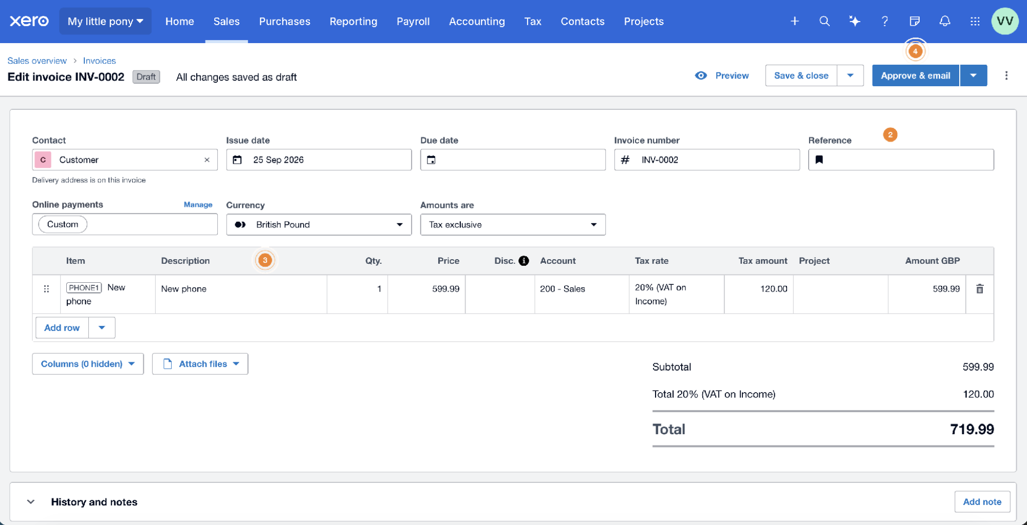Image resolution: width=1027 pixels, height=525 pixels.
Task: Open the Payroll menu
Action: click(x=413, y=21)
